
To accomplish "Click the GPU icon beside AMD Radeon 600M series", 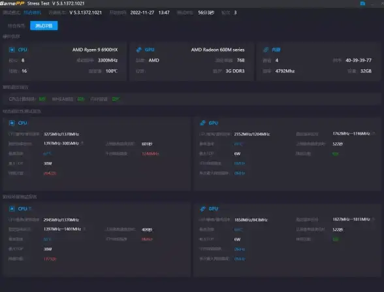I will tap(139, 50).
